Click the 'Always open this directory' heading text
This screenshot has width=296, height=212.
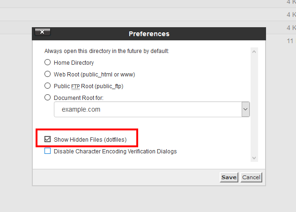pos(106,51)
